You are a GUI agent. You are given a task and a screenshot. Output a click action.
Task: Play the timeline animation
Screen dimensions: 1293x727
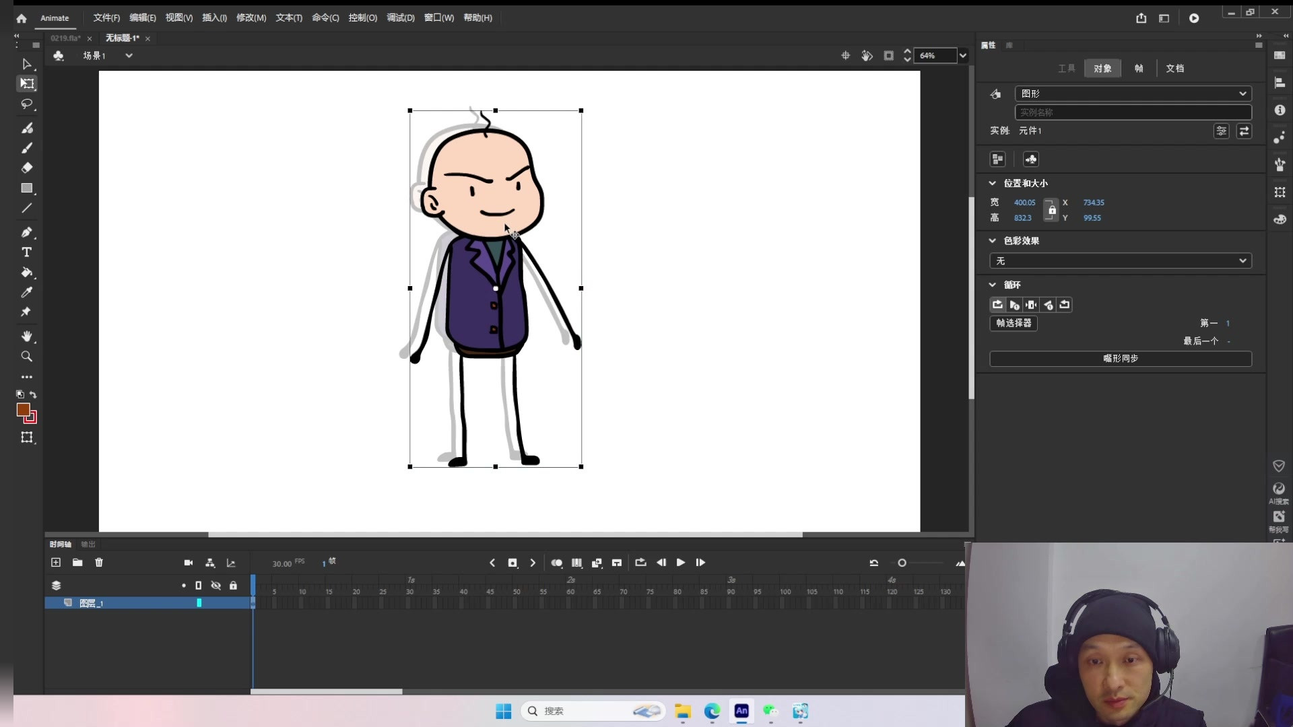click(681, 563)
